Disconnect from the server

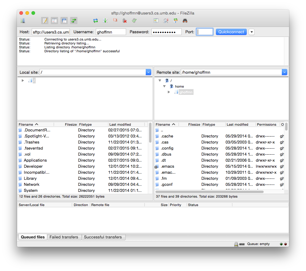125,21
